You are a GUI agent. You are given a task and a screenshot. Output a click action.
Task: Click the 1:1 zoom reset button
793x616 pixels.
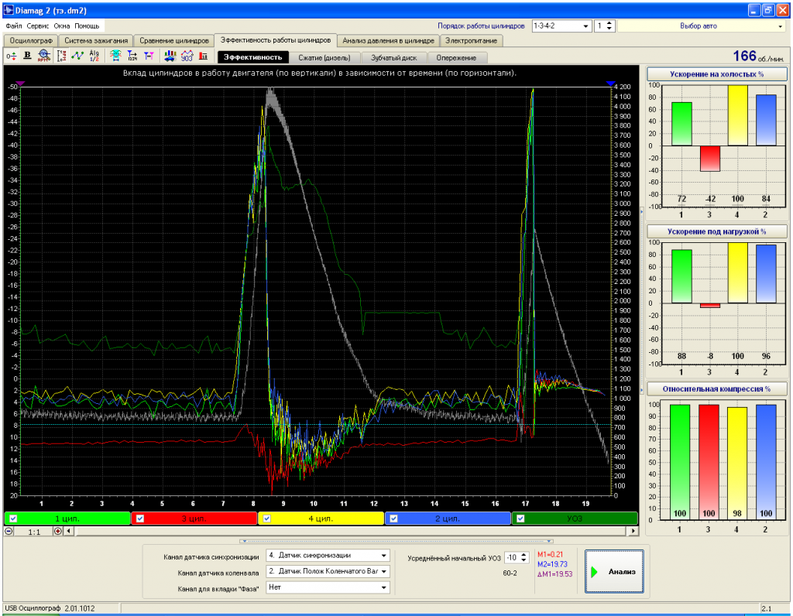(34, 532)
